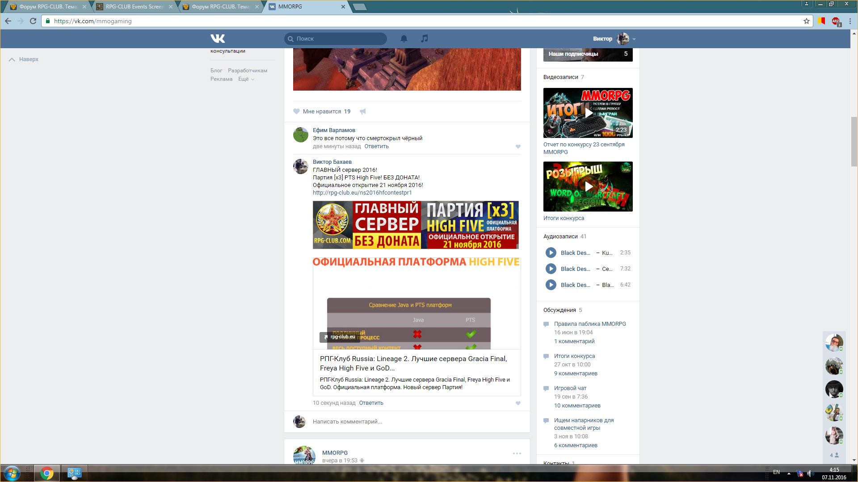Open the Наши подписчицы album

tap(588, 54)
